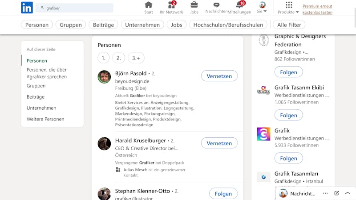
Task: Open Björn Pasold's profile photo
Action: click(104, 77)
